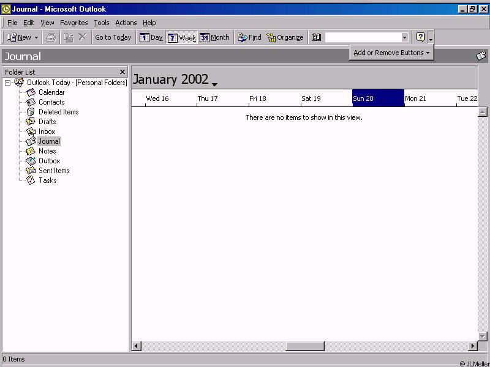
Task: Click the Sent Items folder icon
Action: [x=31, y=171]
